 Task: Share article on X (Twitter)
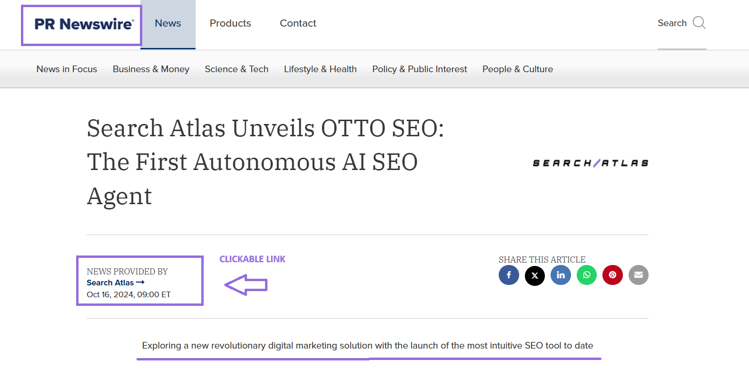[535, 275]
